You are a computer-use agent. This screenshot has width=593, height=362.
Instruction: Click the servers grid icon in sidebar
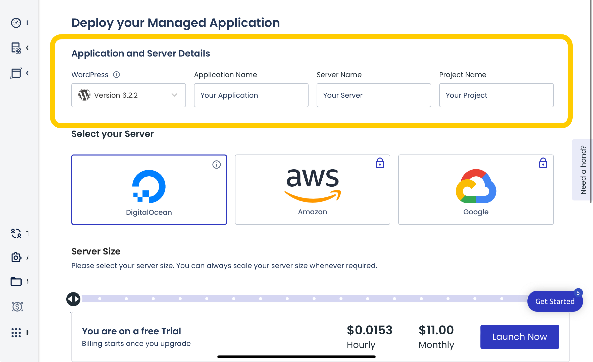tap(16, 48)
